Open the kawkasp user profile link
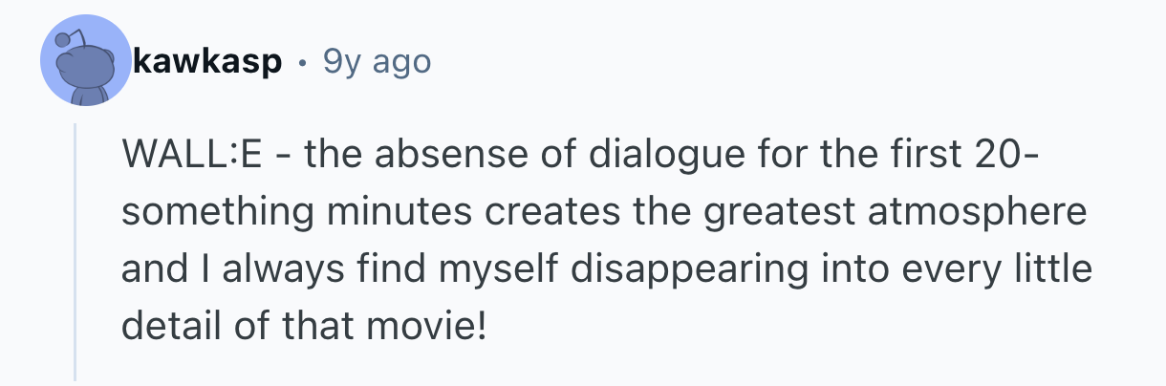 [208, 63]
